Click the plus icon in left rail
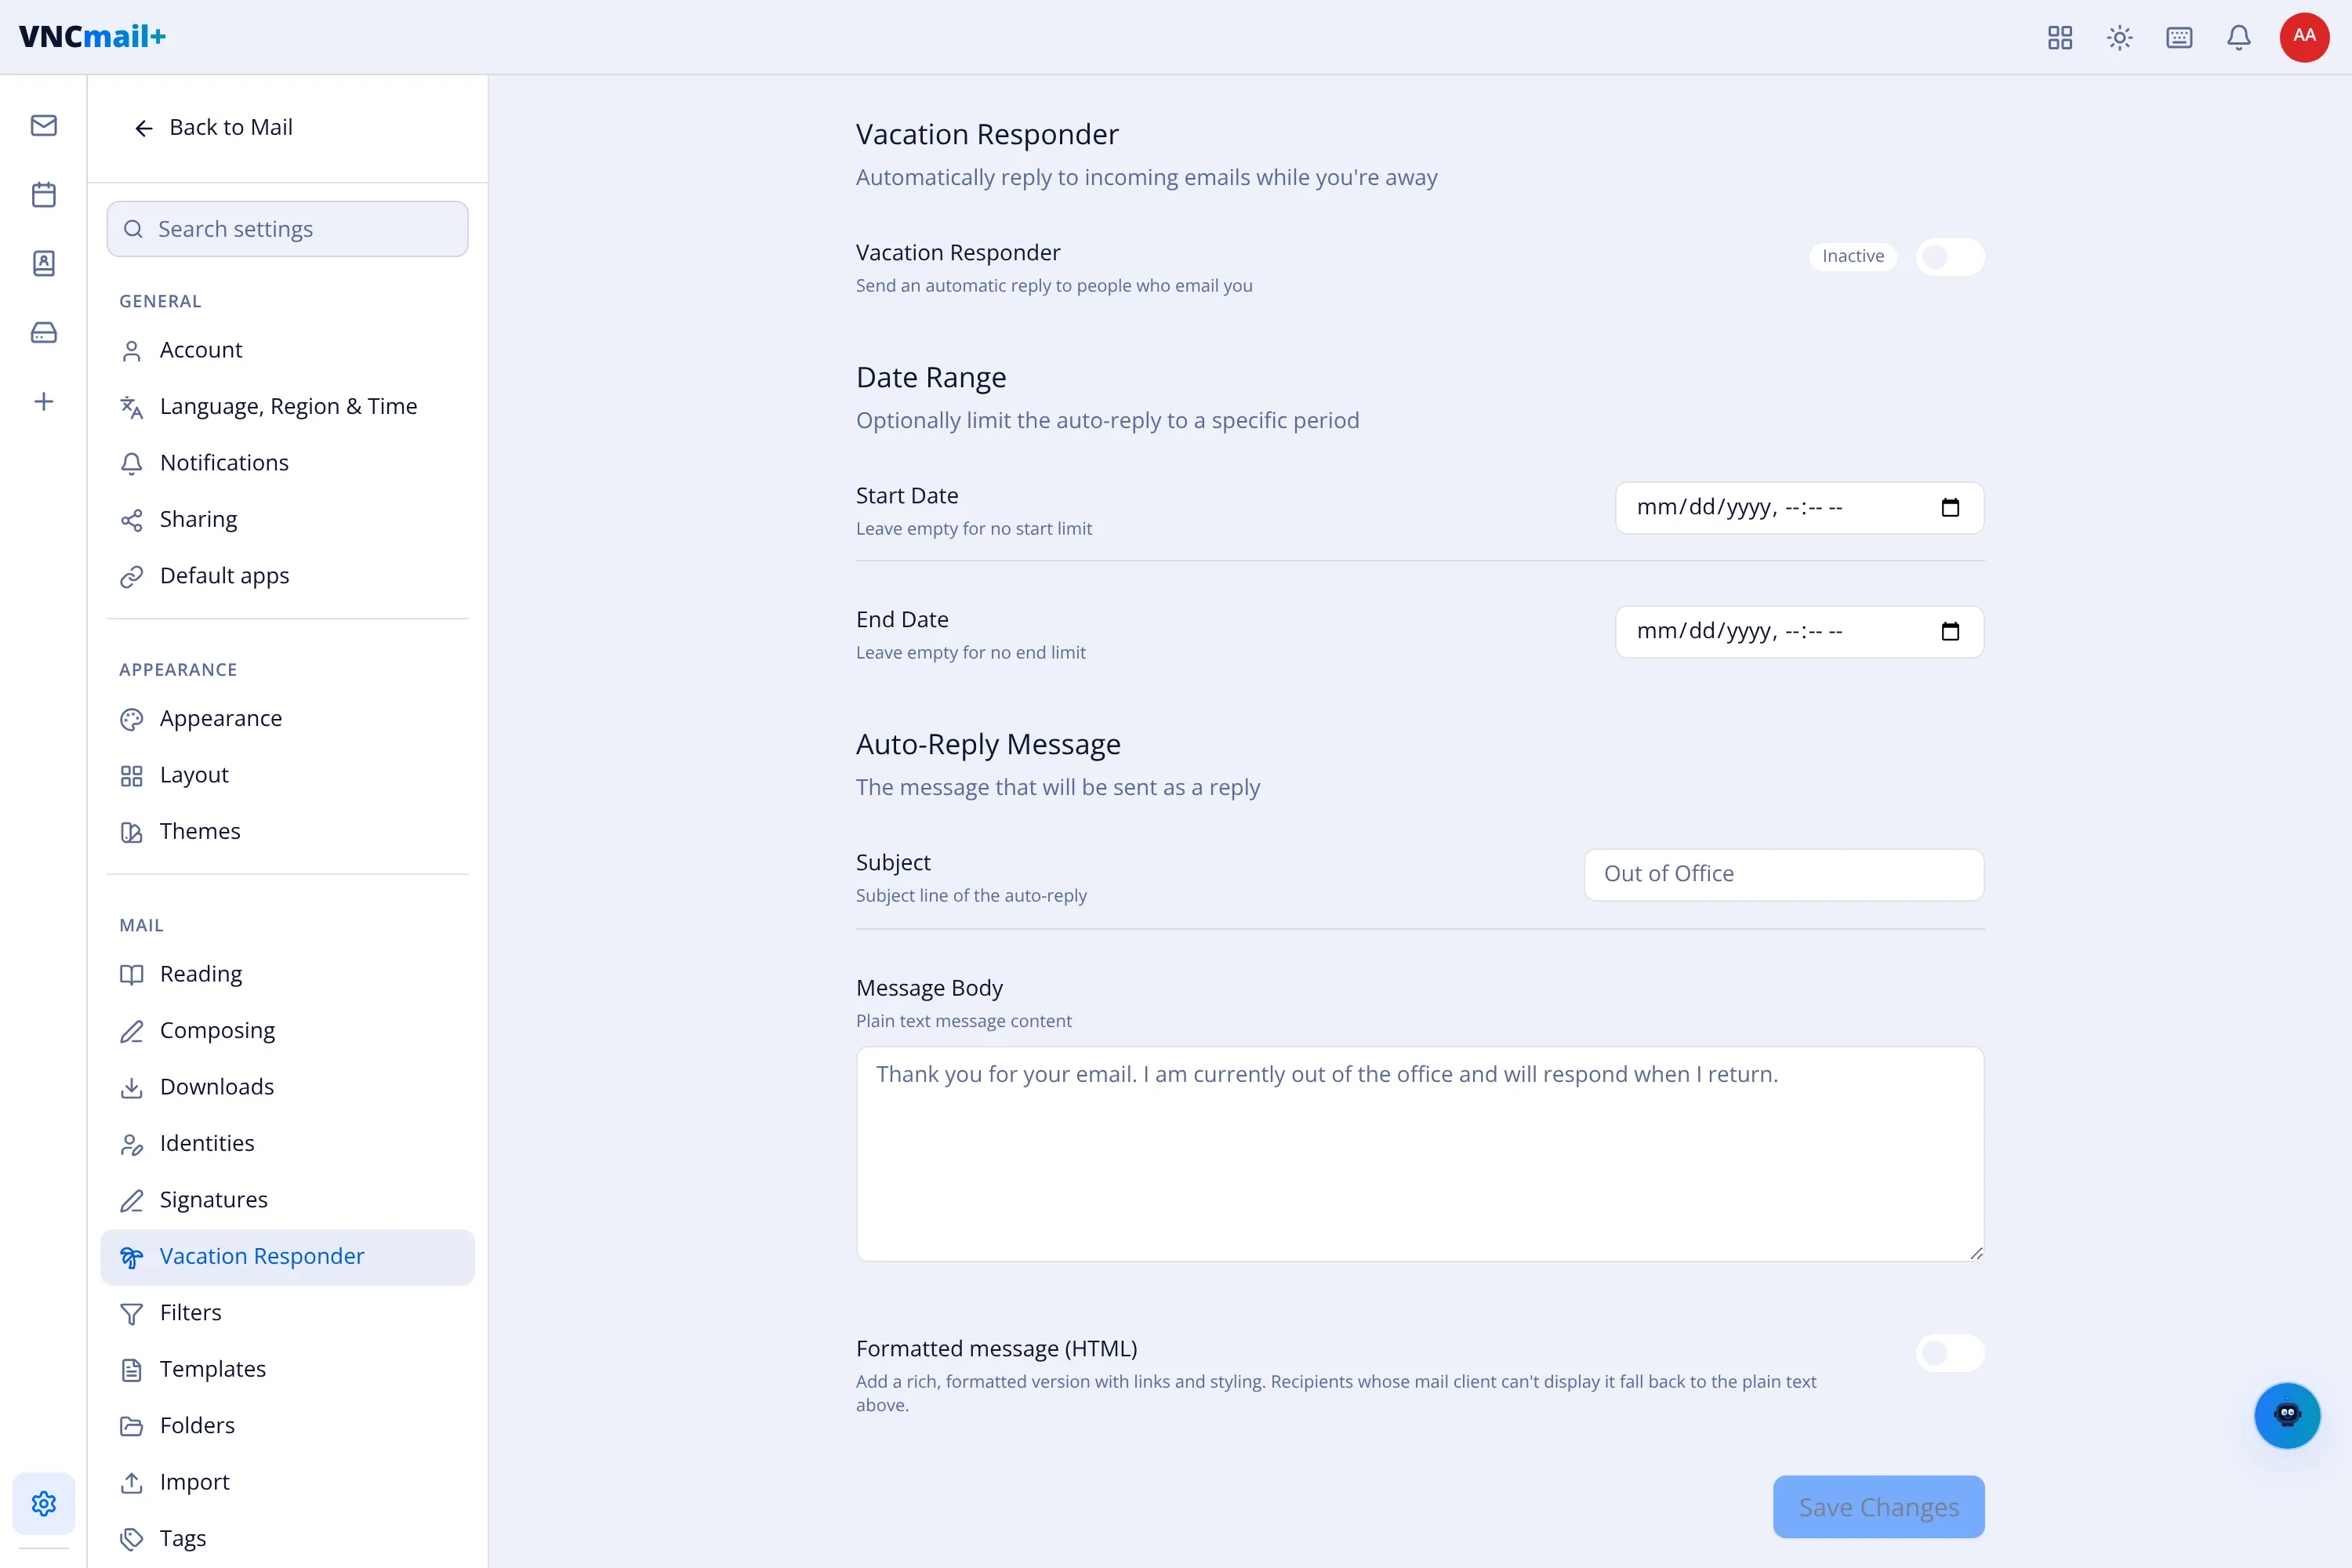 pyautogui.click(x=43, y=401)
